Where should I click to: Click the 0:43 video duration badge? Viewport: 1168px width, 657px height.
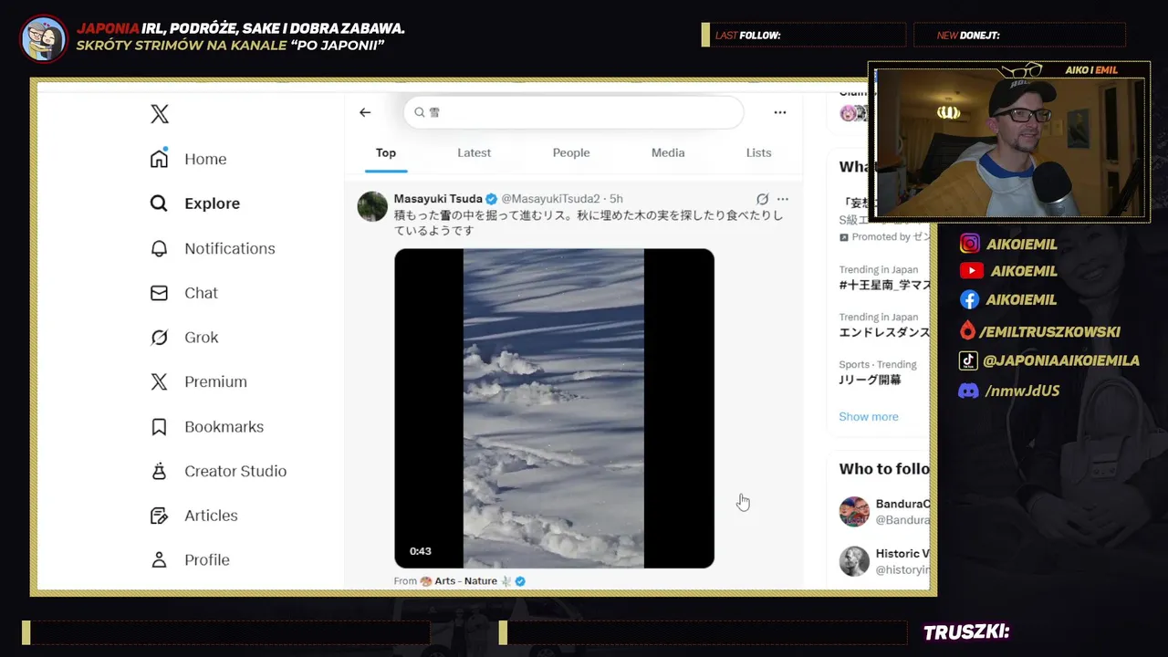(421, 551)
